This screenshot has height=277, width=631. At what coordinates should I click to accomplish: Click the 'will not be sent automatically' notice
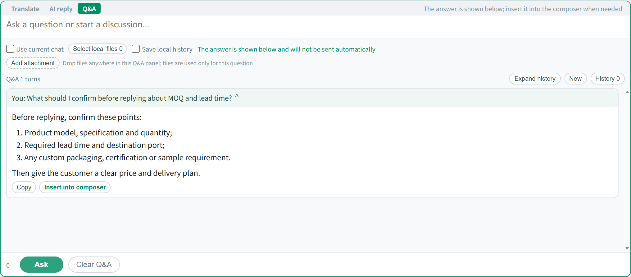point(286,49)
